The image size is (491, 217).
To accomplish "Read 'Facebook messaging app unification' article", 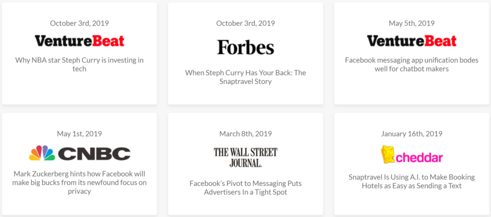I will tap(412, 64).
